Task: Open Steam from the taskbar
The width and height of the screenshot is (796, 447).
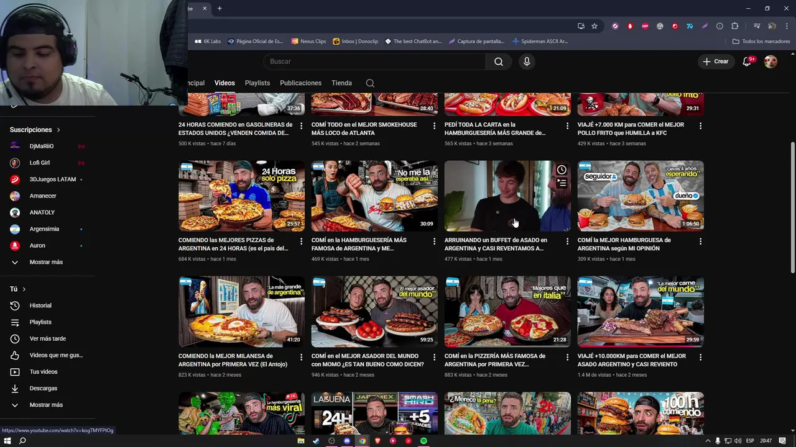Action: pyautogui.click(x=316, y=441)
